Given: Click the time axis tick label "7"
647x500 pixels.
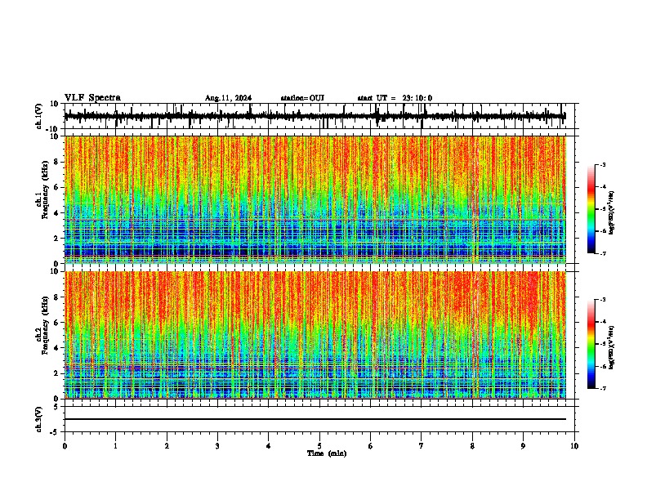Looking at the screenshot, I should click(422, 446).
